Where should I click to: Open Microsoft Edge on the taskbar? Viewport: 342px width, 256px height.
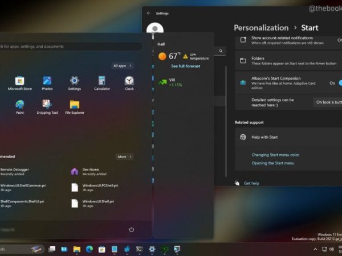89,249
